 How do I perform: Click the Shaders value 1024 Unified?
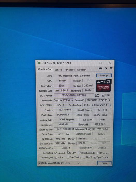(65, 110)
